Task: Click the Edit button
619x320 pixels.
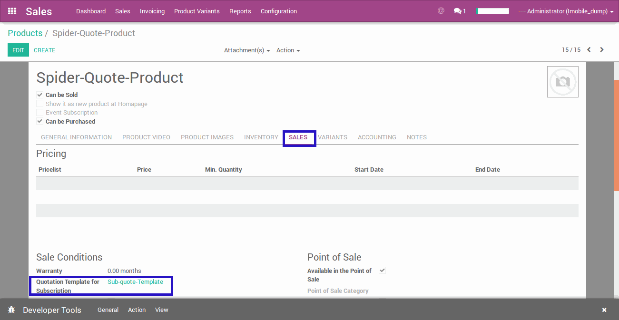Action: coord(18,50)
